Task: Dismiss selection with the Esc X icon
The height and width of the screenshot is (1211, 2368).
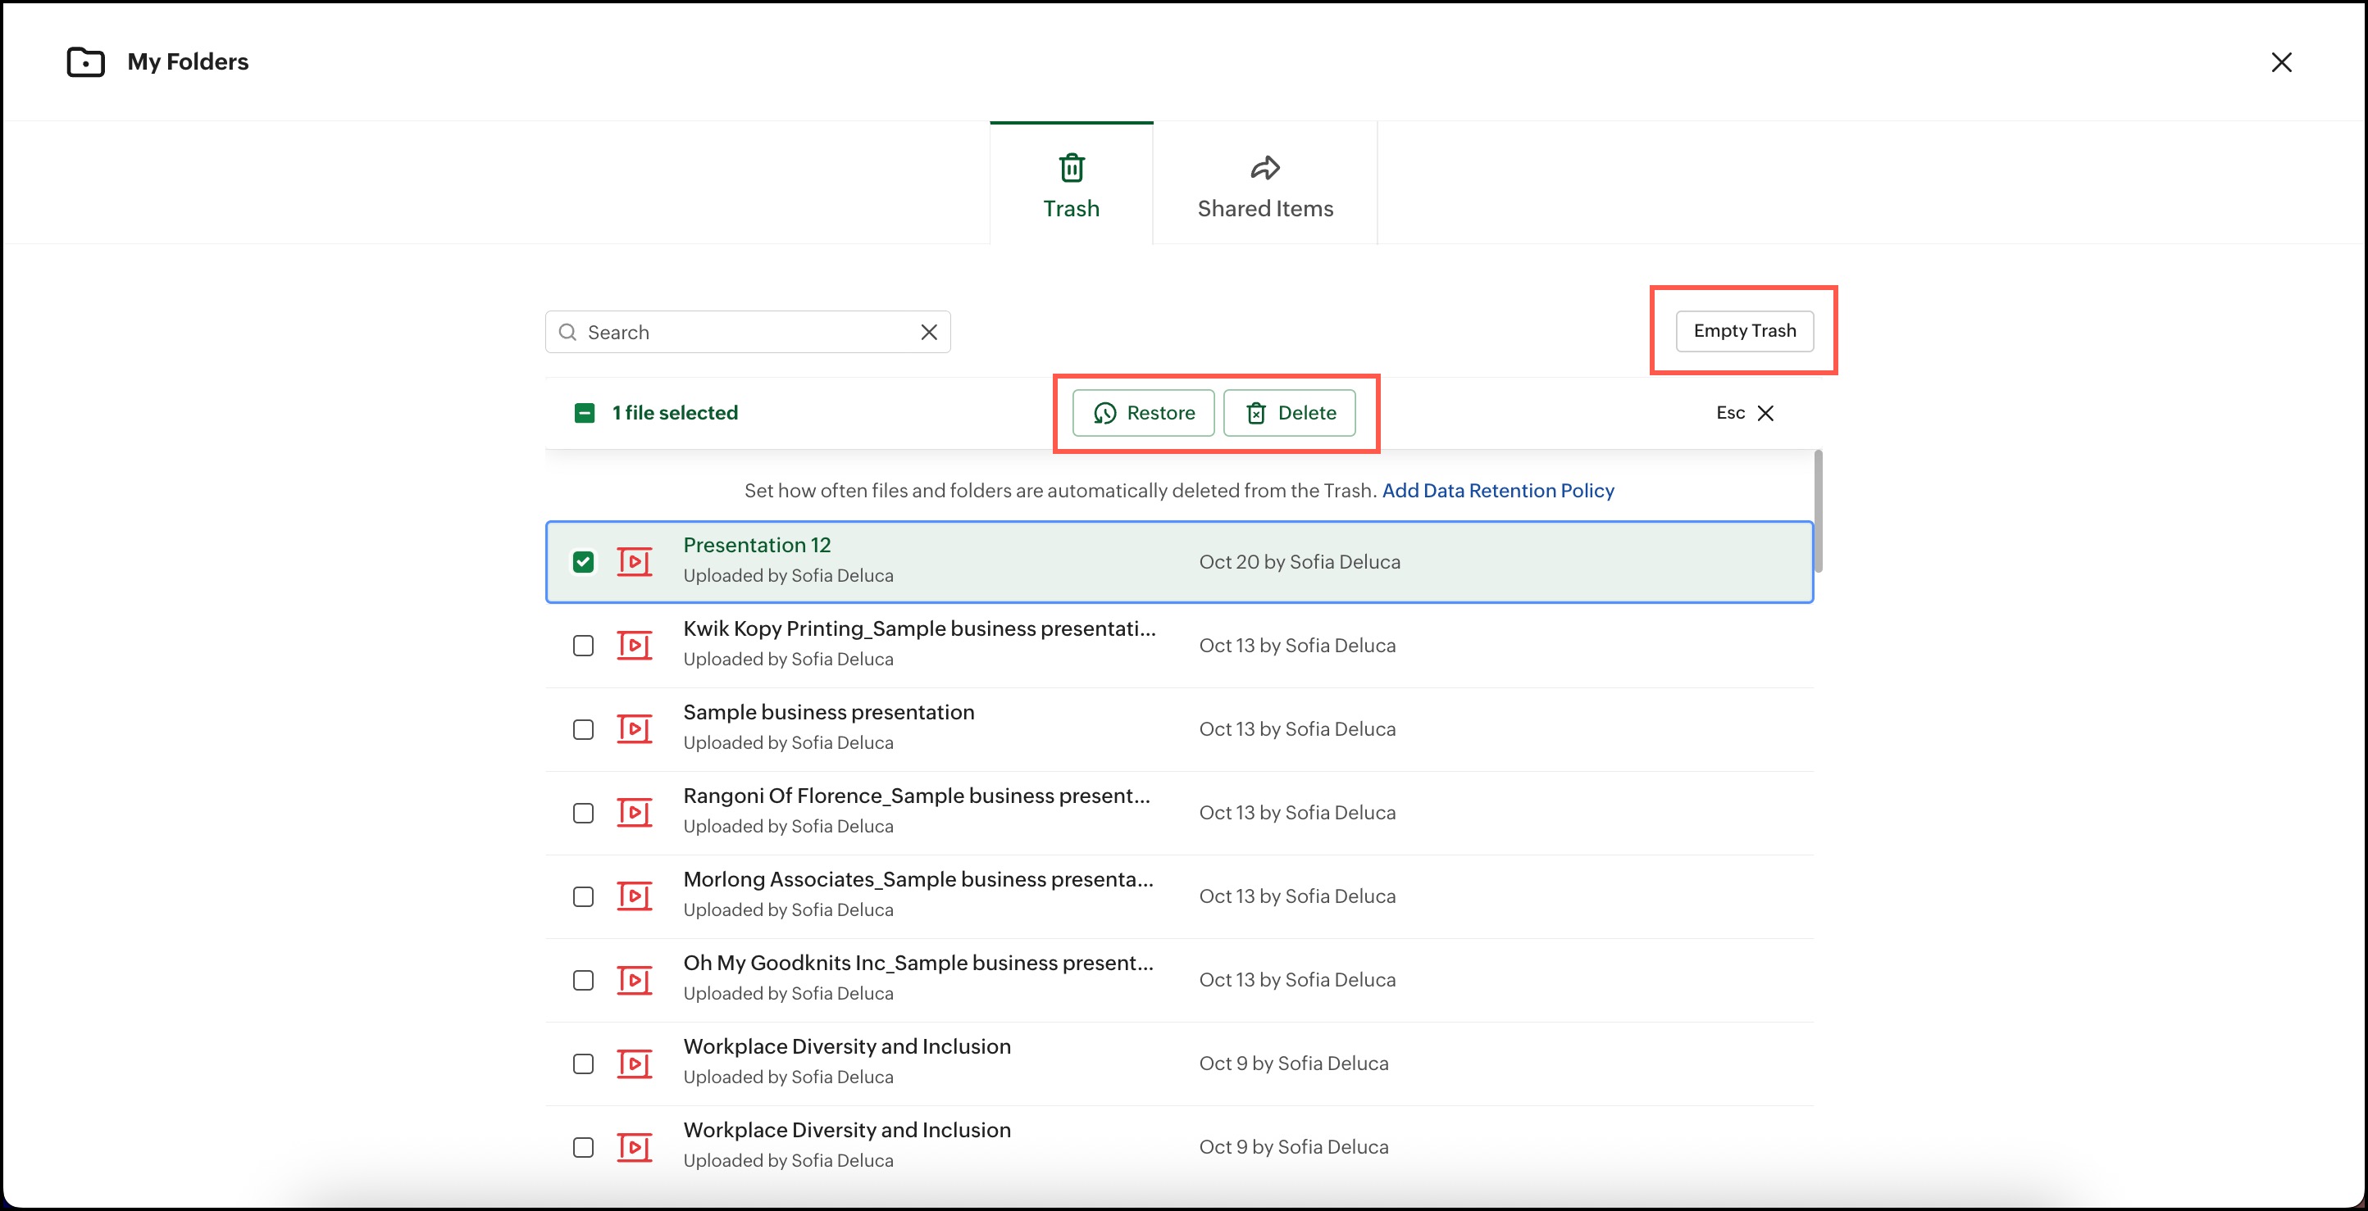Action: [1765, 413]
